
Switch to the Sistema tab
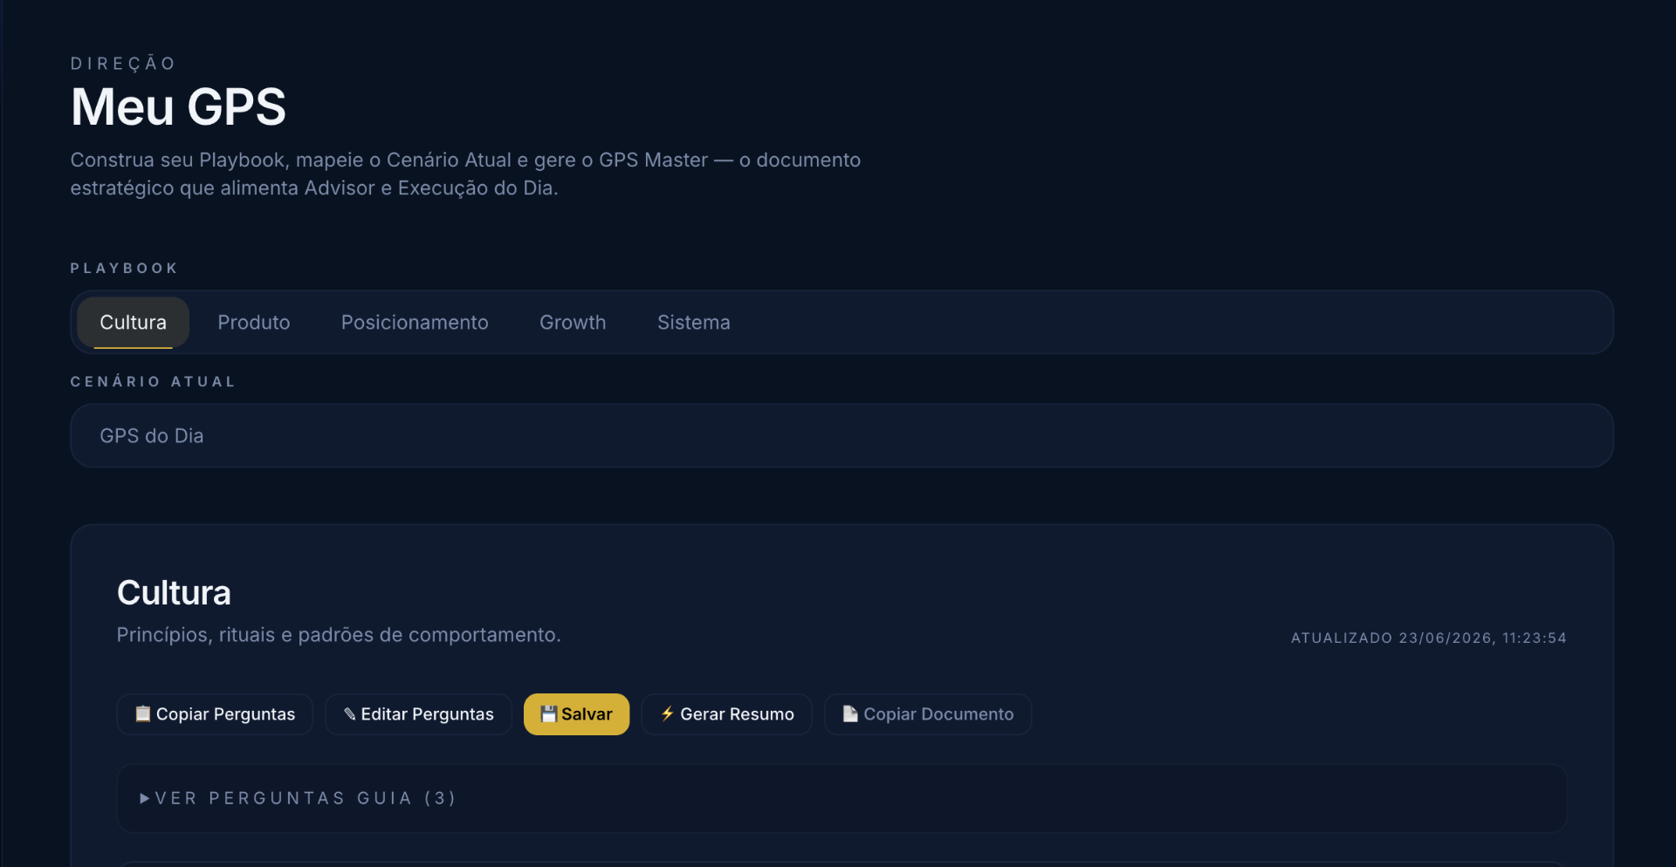(694, 322)
